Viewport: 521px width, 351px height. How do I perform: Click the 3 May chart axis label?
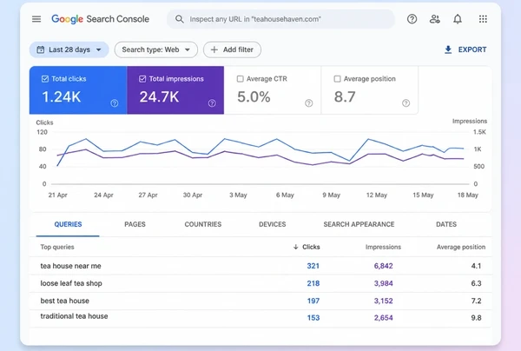238,195
